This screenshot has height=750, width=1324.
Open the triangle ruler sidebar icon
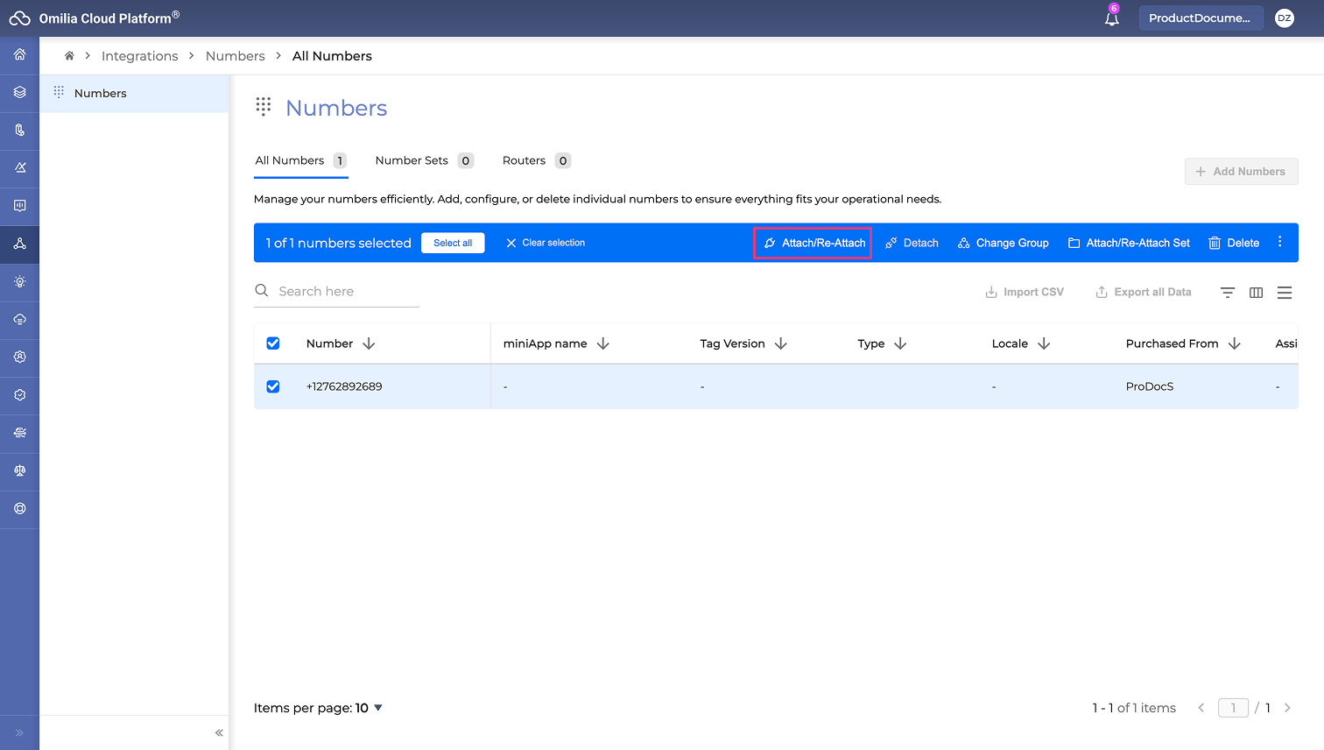point(19,167)
